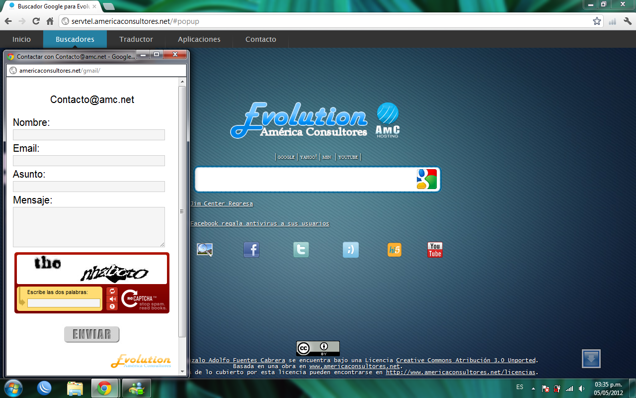Open Google Chrome from the taskbar

coord(104,388)
